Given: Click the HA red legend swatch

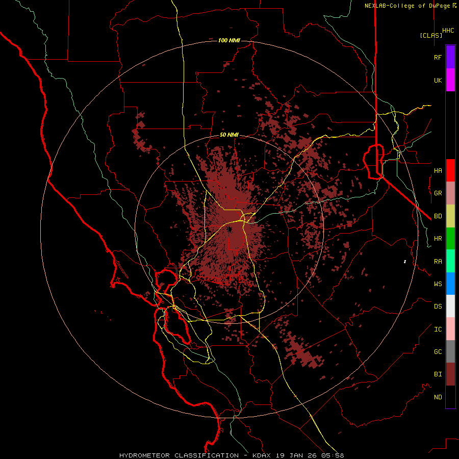Looking at the screenshot, I should tap(450, 170).
